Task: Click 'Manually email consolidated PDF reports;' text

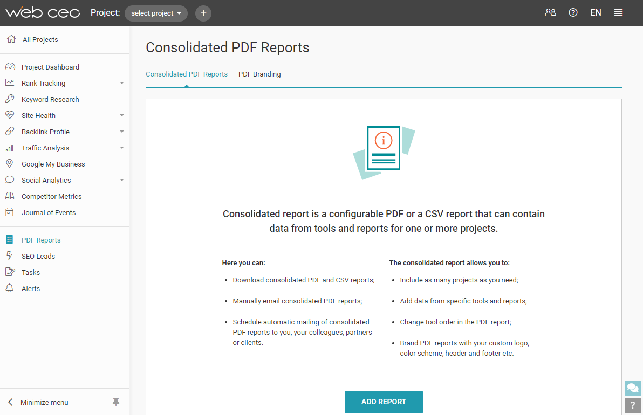Action: (298, 301)
